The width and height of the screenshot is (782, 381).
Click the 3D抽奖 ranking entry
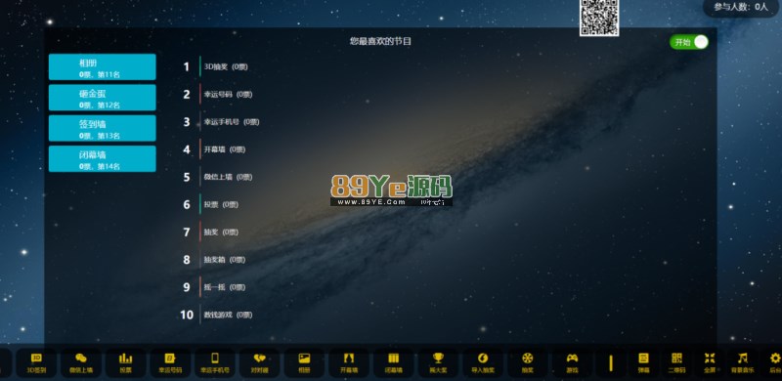tap(226, 66)
